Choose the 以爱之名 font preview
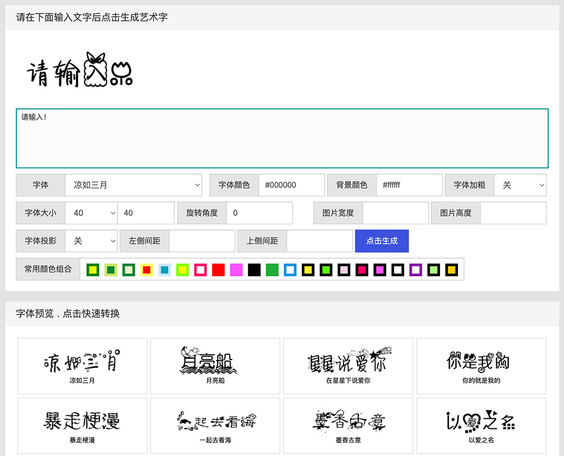The image size is (564, 456). [x=481, y=425]
